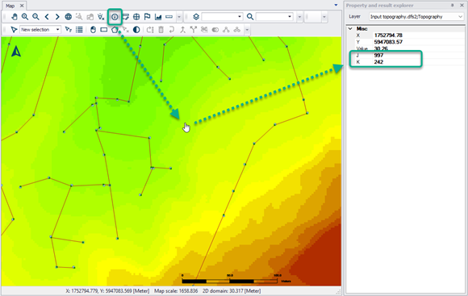Viewport: 468px width, 296px height.
Task: Expand first toolbar overflow arrow
Action: (179, 17)
